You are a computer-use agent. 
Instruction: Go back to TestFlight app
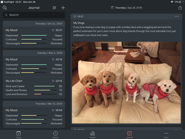pos(7,2)
